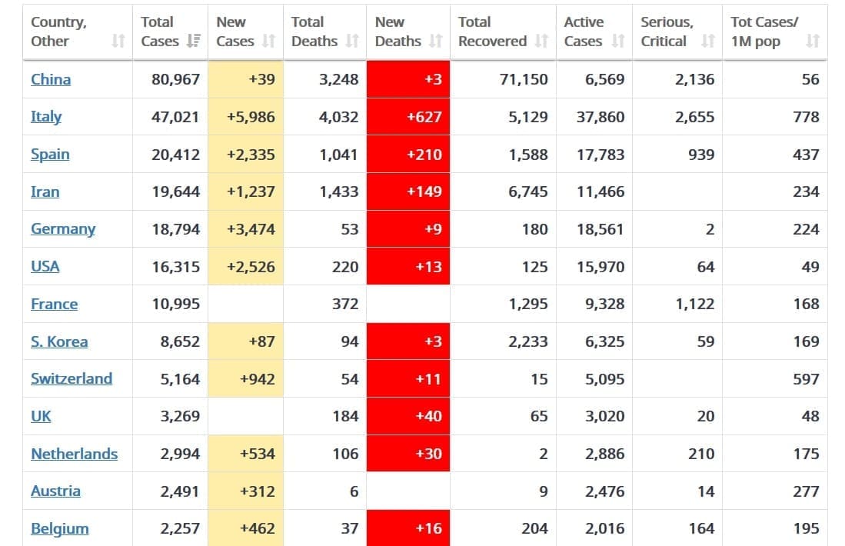This screenshot has width=845, height=546.
Task: Sort by Tot Cases/1M pop icon
Action: click(x=813, y=42)
